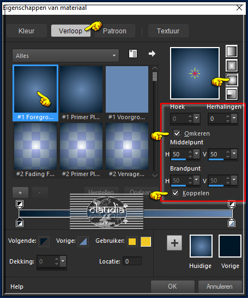Switch to the Kleur tab
248x298 pixels.
coord(27,31)
